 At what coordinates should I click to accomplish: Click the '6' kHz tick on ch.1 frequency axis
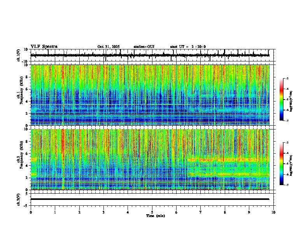(x=28, y=89)
